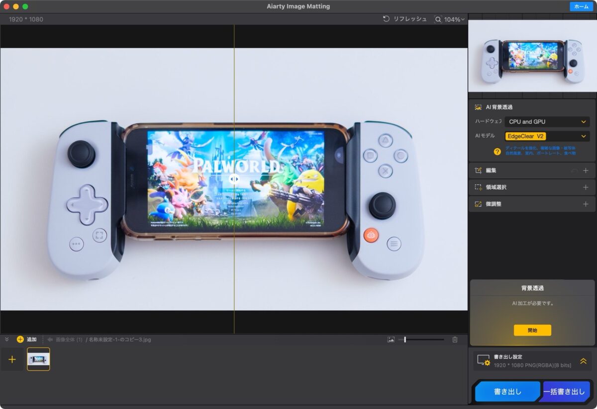This screenshot has height=409, width=597.
Task: Click the undo arrow in the 編集 row
Action: coord(575,170)
